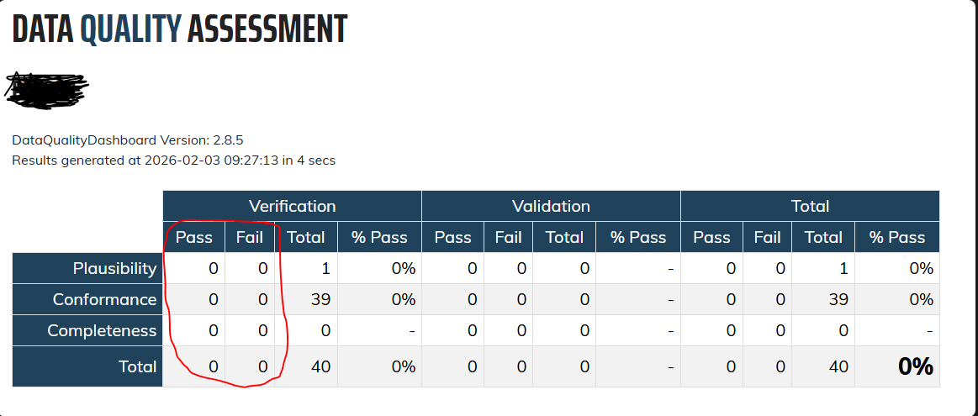Click the Fail header under Validation
This screenshot has height=416, width=978.
[508, 237]
